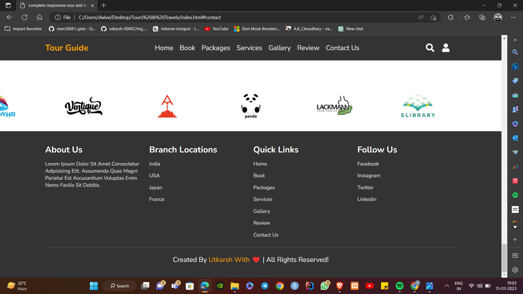This screenshot has width=523, height=294.
Task: Open browser Settings and more menu
Action: [x=513, y=17]
